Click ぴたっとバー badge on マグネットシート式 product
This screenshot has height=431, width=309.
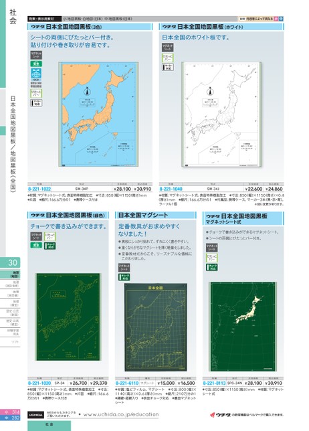tap(211, 258)
